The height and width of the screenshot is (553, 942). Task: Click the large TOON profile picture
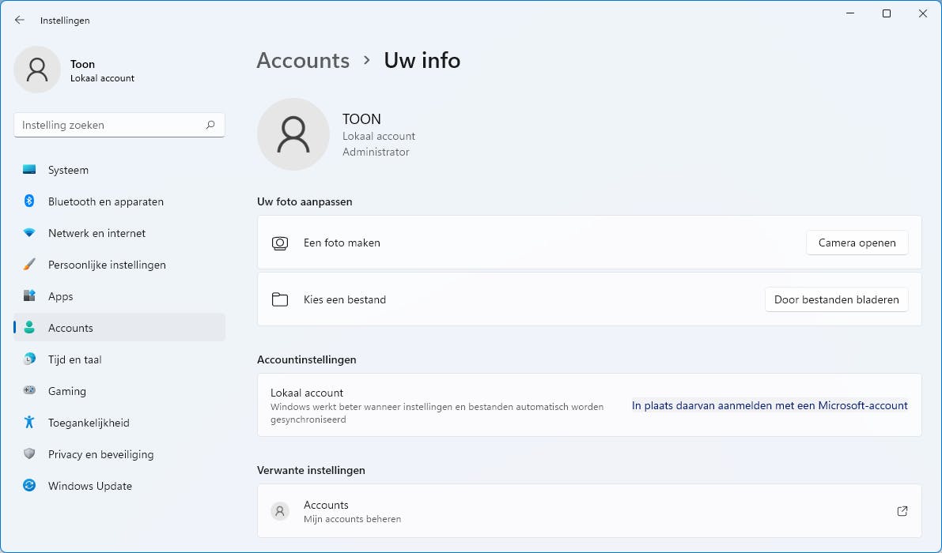click(293, 134)
